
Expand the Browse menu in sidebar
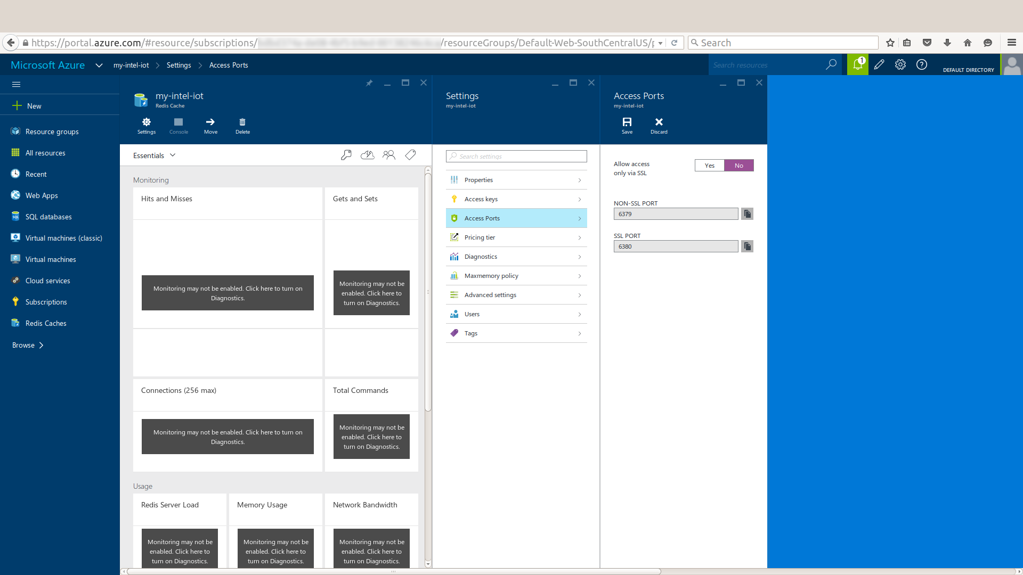click(28, 345)
